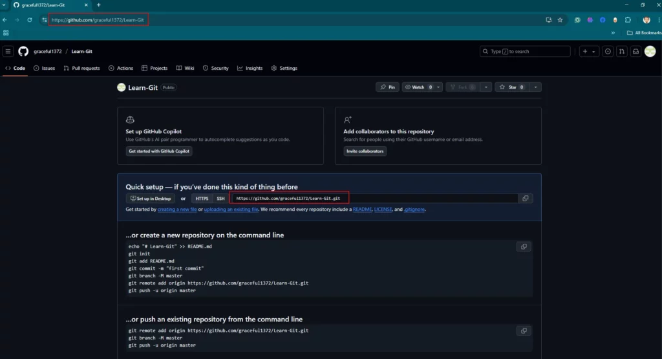Screen dimensions: 662x359
Task: Open a new browser tab
Action: (x=99, y=5)
